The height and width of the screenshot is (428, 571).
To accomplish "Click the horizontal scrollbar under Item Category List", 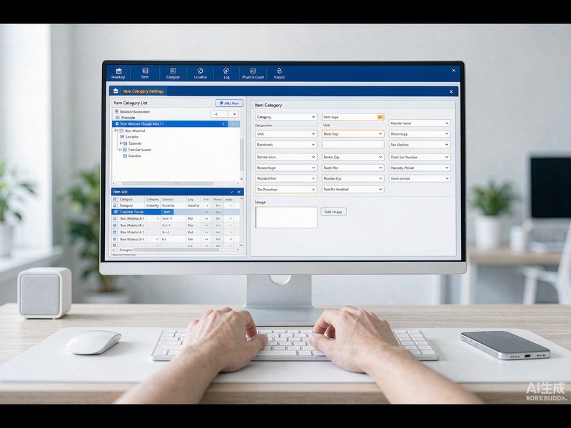I will pyautogui.click(x=168, y=183).
